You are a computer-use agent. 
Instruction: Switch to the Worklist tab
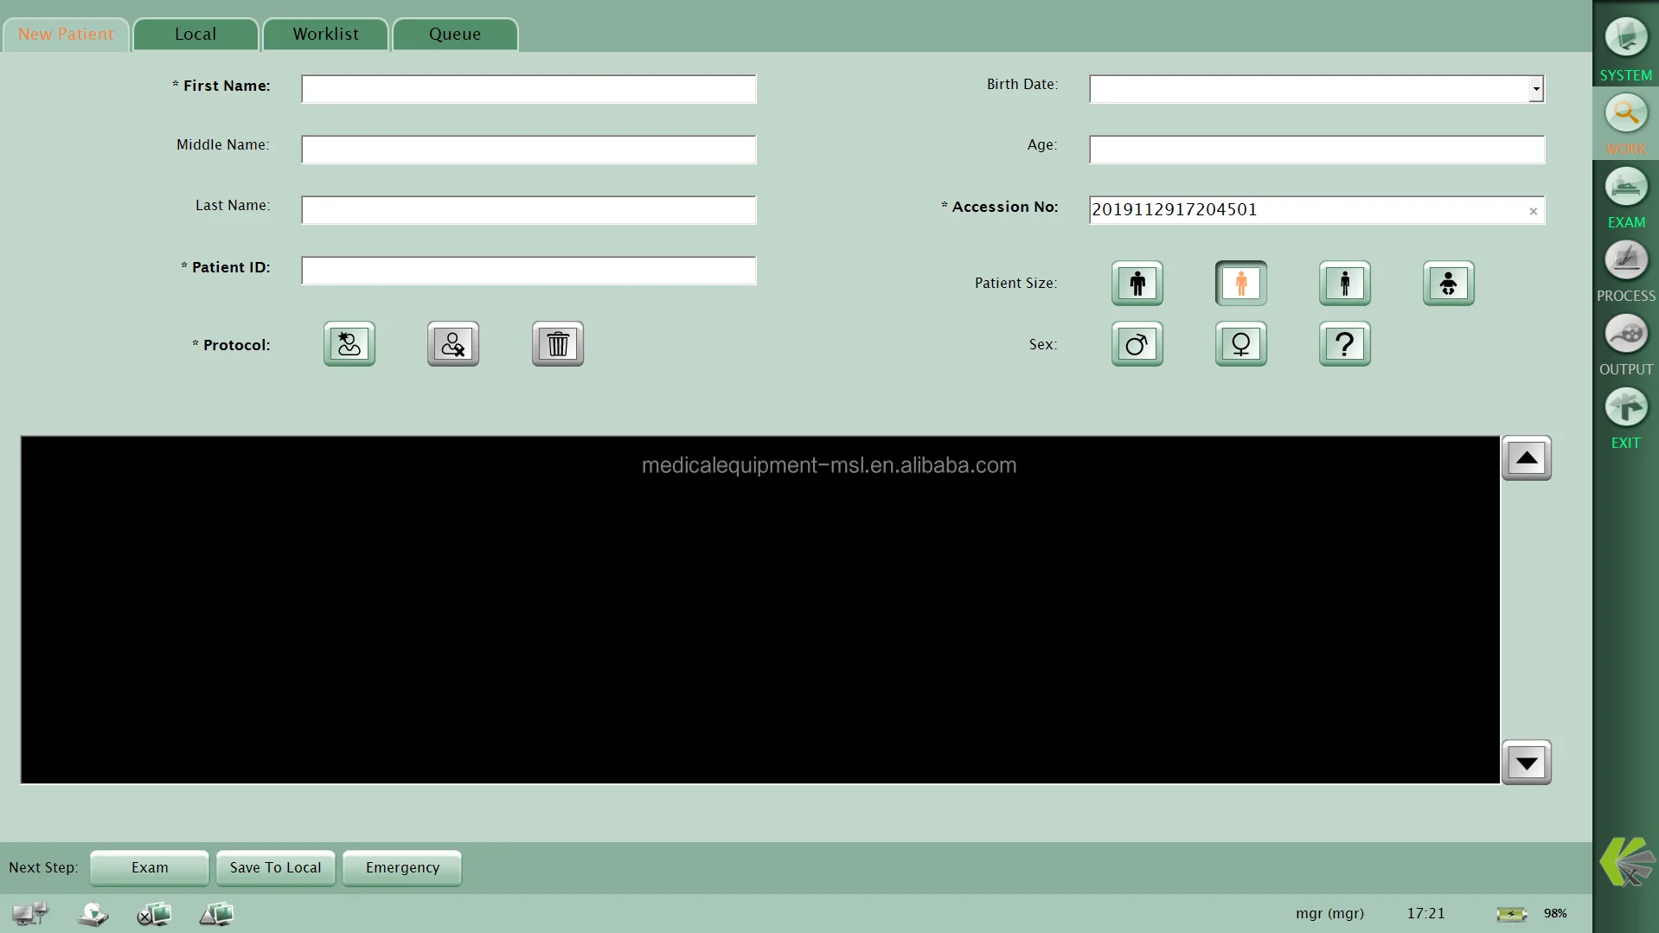pos(325,35)
